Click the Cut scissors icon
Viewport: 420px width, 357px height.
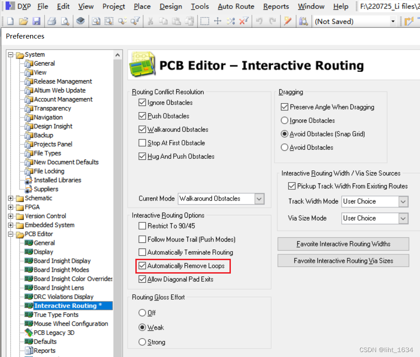point(150,21)
